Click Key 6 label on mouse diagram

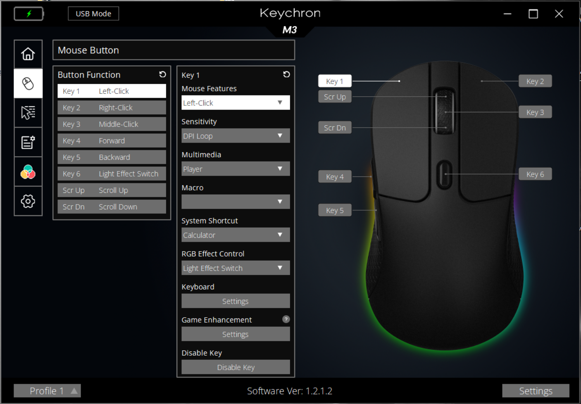(x=535, y=174)
